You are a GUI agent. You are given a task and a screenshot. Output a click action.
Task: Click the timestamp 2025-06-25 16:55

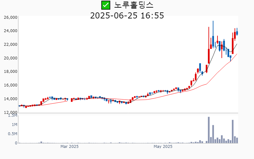pyautogui.click(x=127, y=16)
